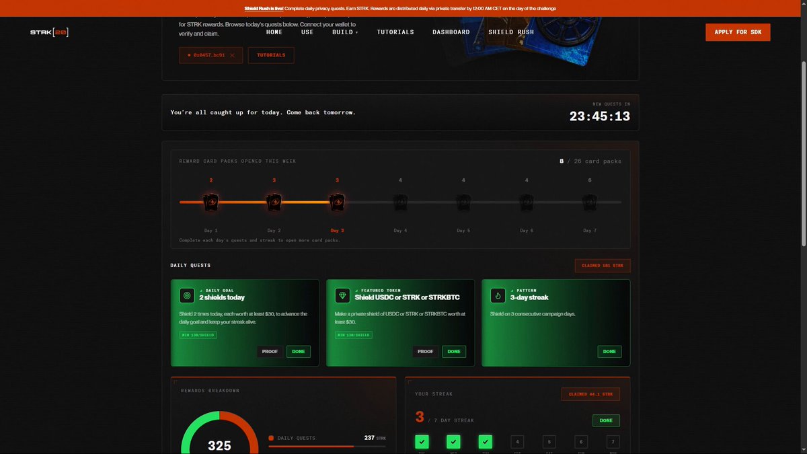Click the rewards donut chart showing 325
The image size is (807, 454).
pos(220,434)
